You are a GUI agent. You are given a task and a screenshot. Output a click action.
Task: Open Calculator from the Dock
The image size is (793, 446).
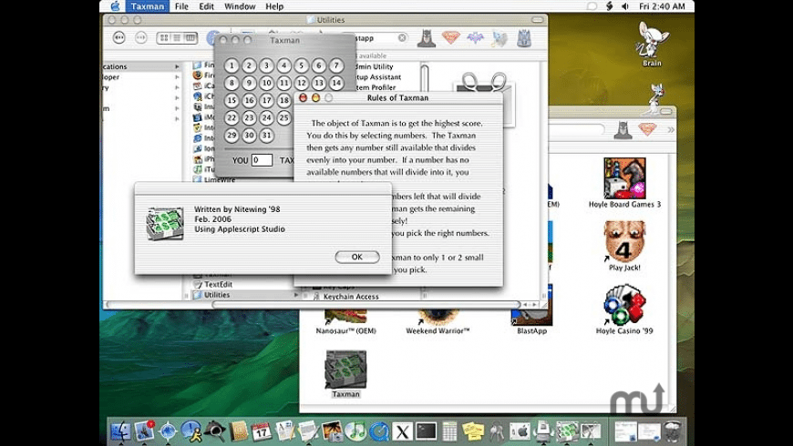point(449,431)
